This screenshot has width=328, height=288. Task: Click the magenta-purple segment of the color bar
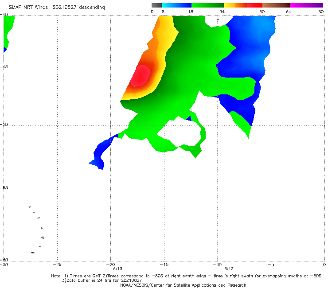[x=307, y=5]
